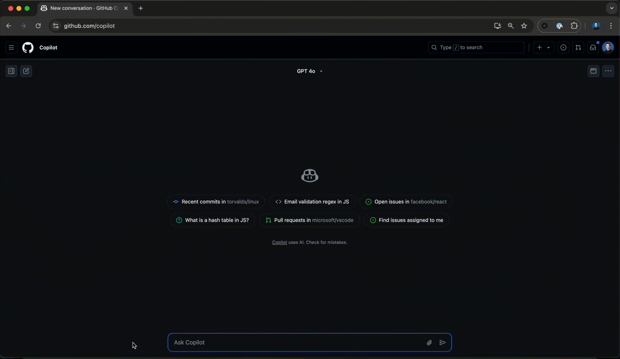This screenshot has height=359, width=620.
Task: View site information icon in address bar
Action: [56, 26]
